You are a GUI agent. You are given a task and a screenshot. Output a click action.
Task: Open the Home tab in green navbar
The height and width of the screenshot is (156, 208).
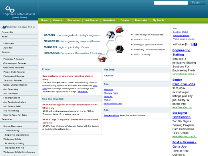pos(44,20)
